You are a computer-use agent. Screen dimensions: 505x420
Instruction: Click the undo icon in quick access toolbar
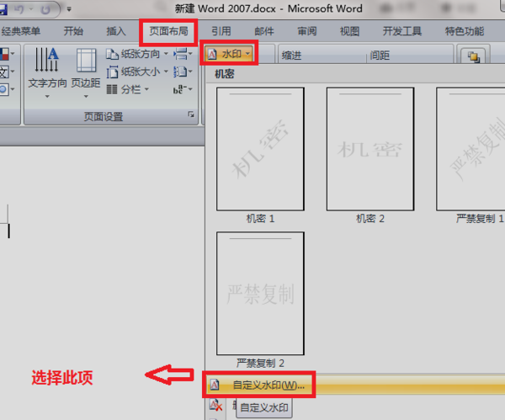[19, 9]
